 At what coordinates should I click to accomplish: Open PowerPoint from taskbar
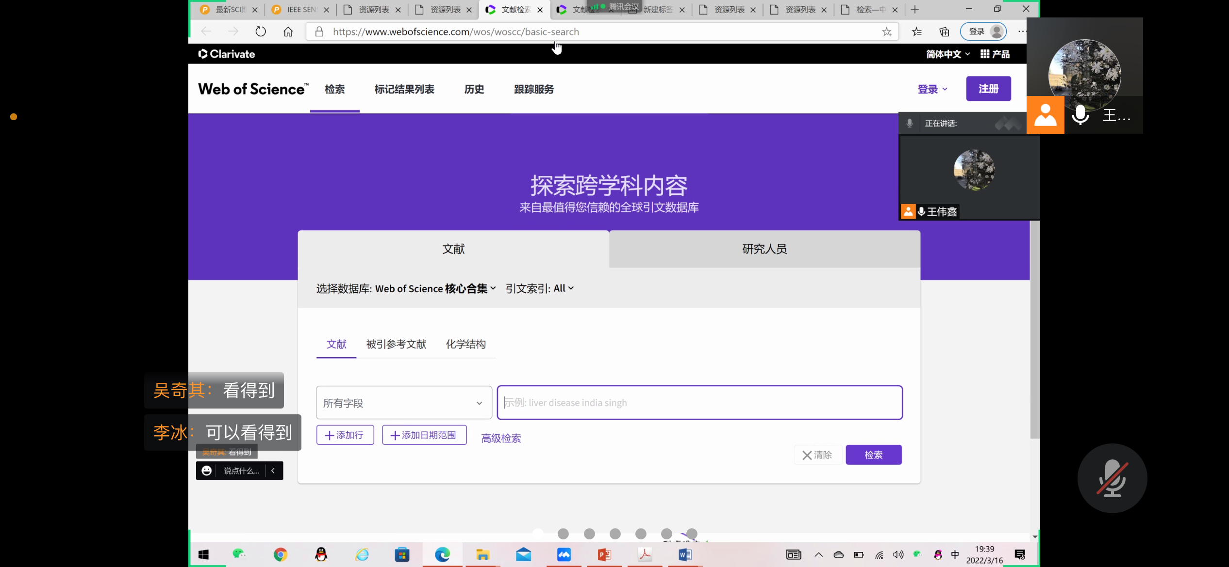[604, 554]
